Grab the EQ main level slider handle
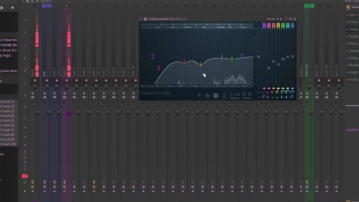 (259, 57)
